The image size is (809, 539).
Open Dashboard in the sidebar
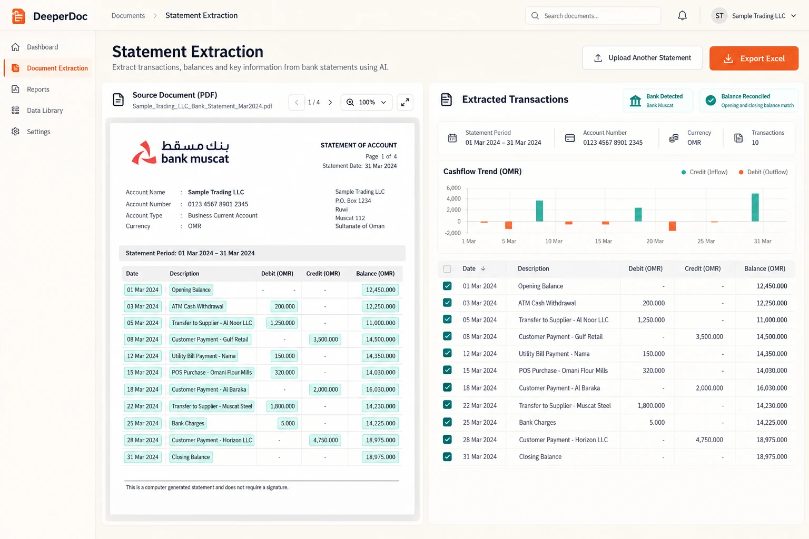pos(48,47)
